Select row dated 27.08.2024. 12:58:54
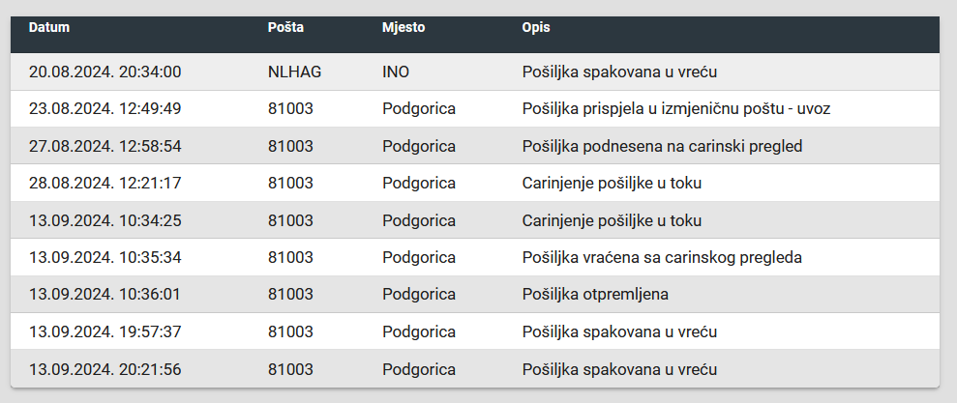957x403 pixels. [475, 146]
